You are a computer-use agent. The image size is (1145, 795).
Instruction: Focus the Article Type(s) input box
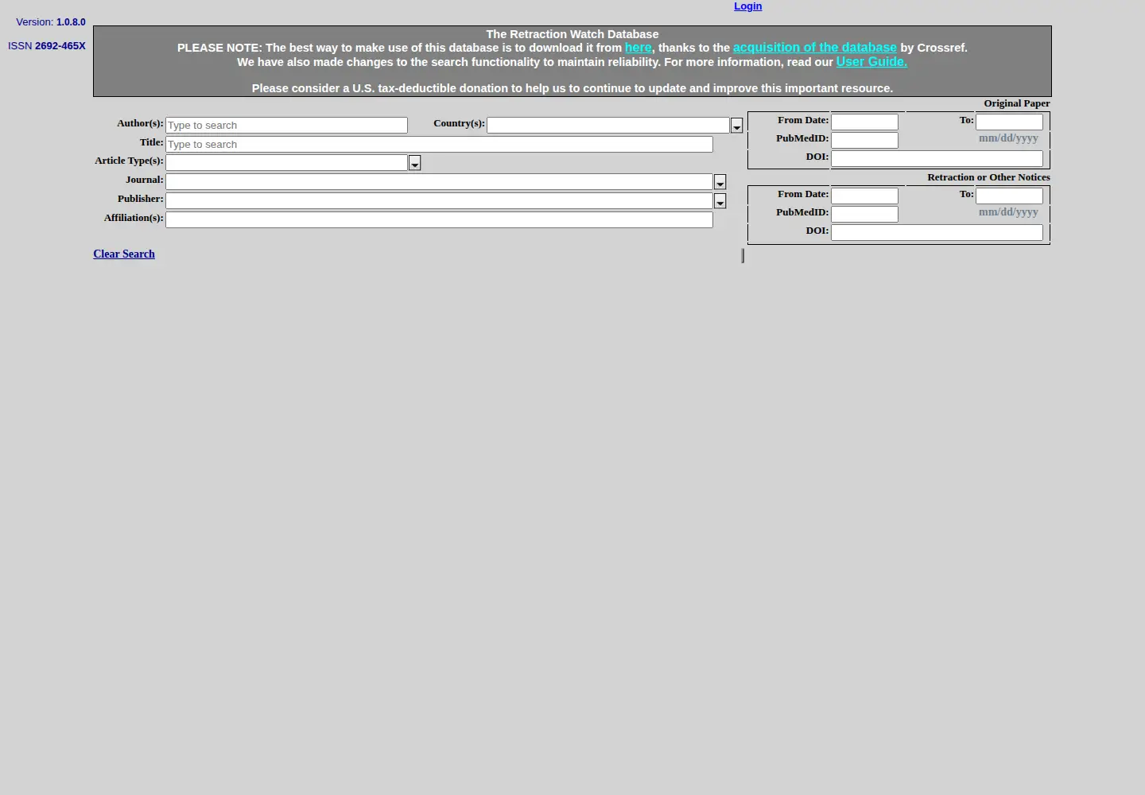(x=286, y=163)
